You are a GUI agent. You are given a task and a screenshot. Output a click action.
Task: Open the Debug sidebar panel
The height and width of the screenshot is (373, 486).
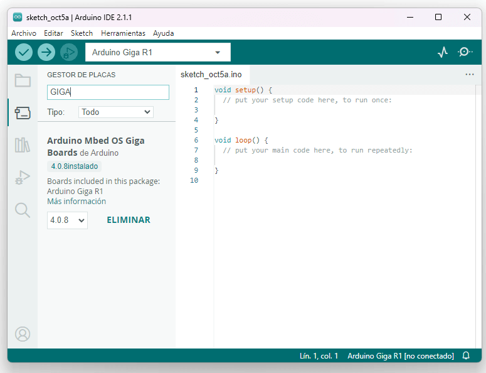coord(23,178)
